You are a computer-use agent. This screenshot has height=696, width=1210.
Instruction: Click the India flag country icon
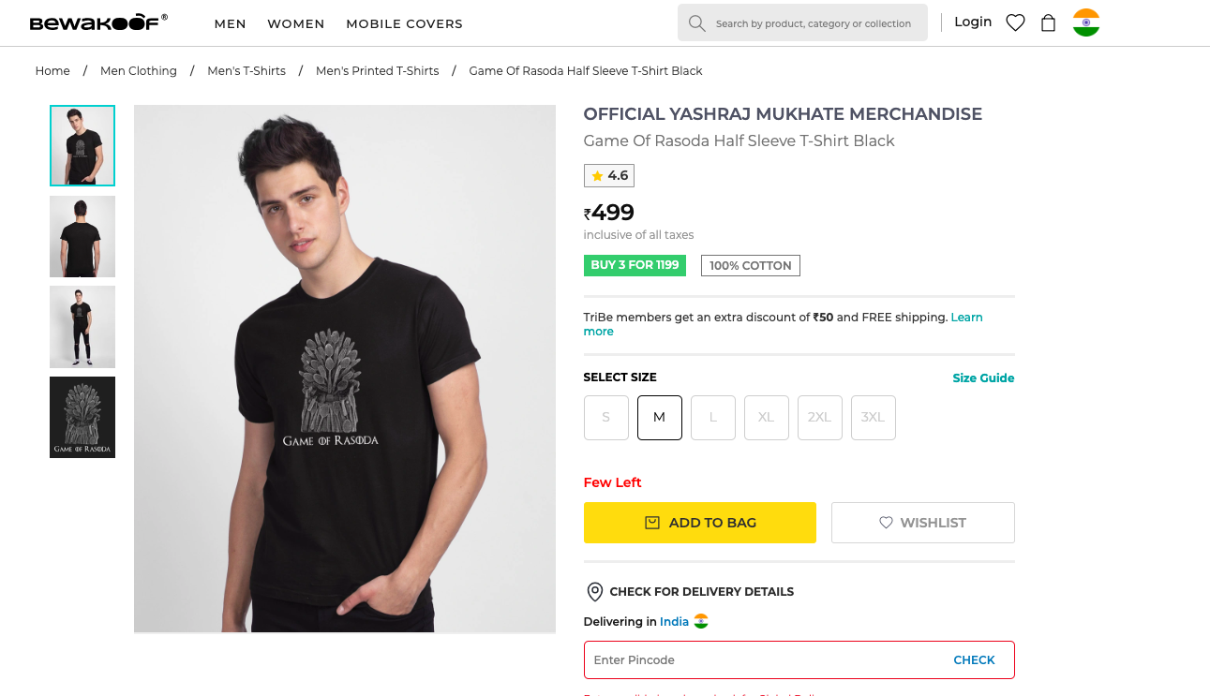click(1086, 22)
